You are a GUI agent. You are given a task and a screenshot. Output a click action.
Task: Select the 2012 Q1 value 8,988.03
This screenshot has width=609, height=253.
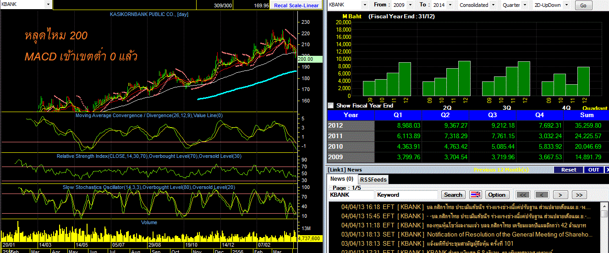[x=409, y=125]
